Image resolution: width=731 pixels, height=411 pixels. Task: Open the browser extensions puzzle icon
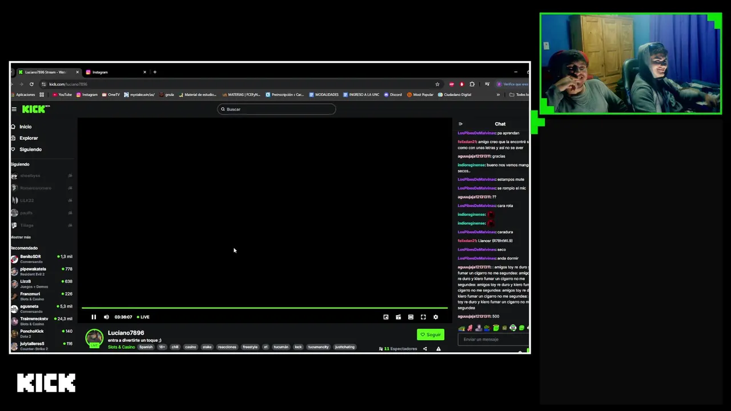[x=472, y=84]
